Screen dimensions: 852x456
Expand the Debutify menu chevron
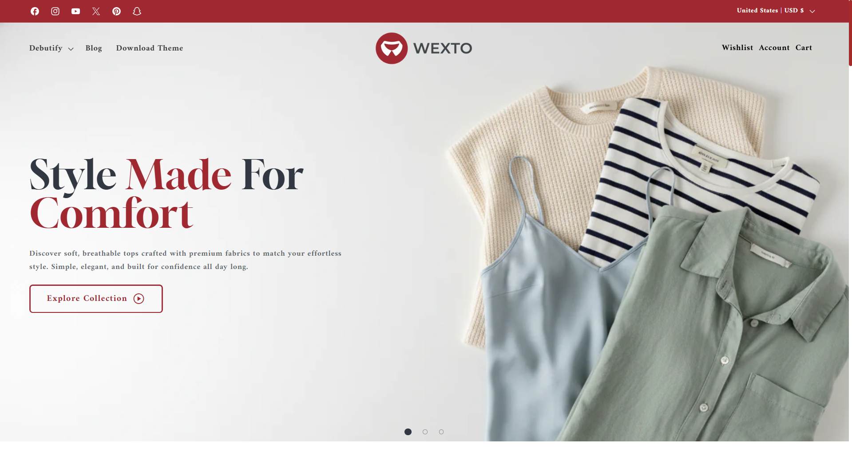tap(71, 49)
